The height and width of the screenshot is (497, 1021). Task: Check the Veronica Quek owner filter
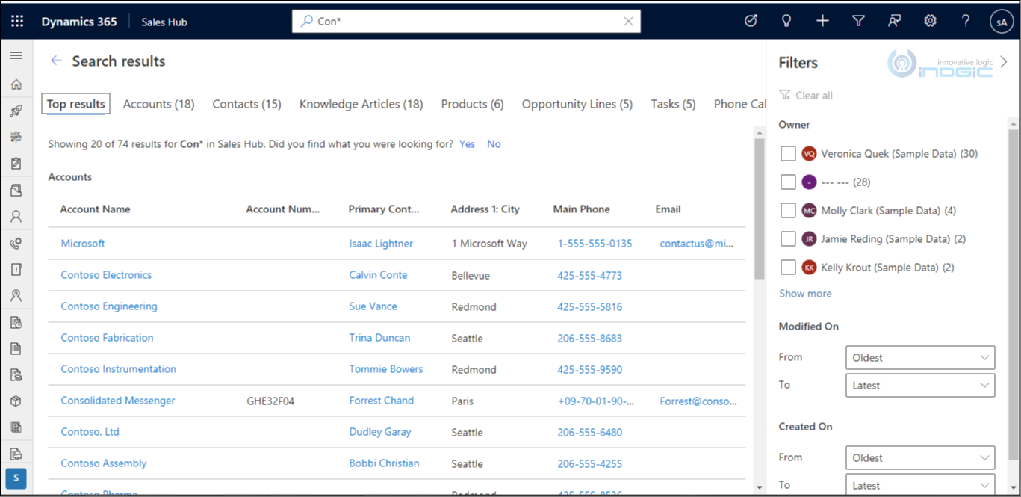pos(788,154)
